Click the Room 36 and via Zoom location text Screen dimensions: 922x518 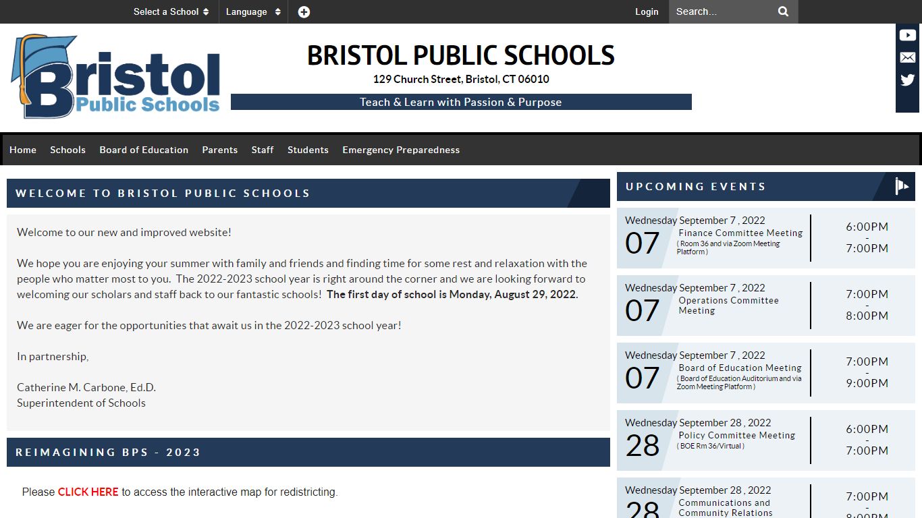[x=728, y=248]
